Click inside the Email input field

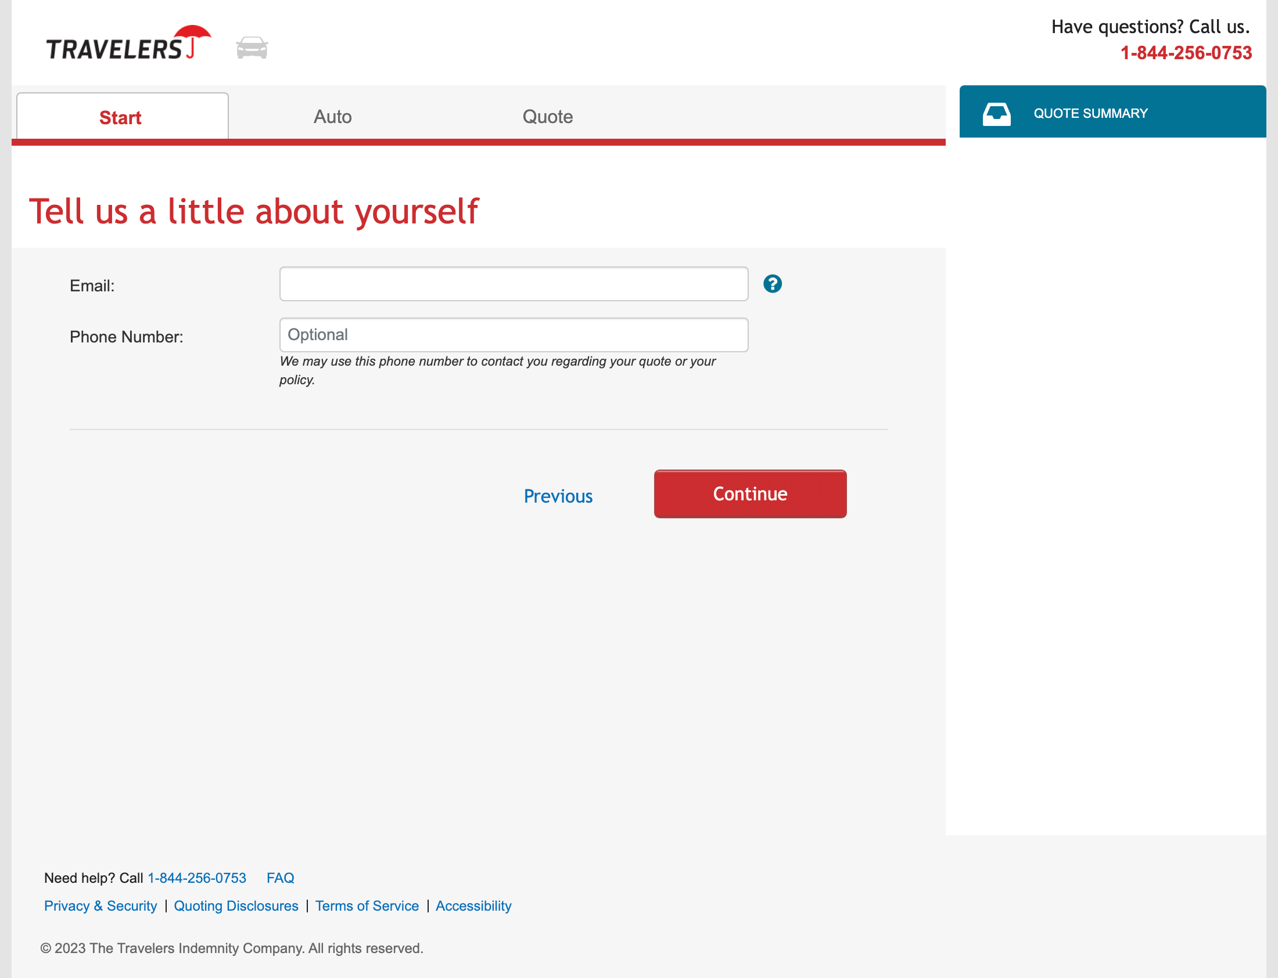click(x=513, y=284)
